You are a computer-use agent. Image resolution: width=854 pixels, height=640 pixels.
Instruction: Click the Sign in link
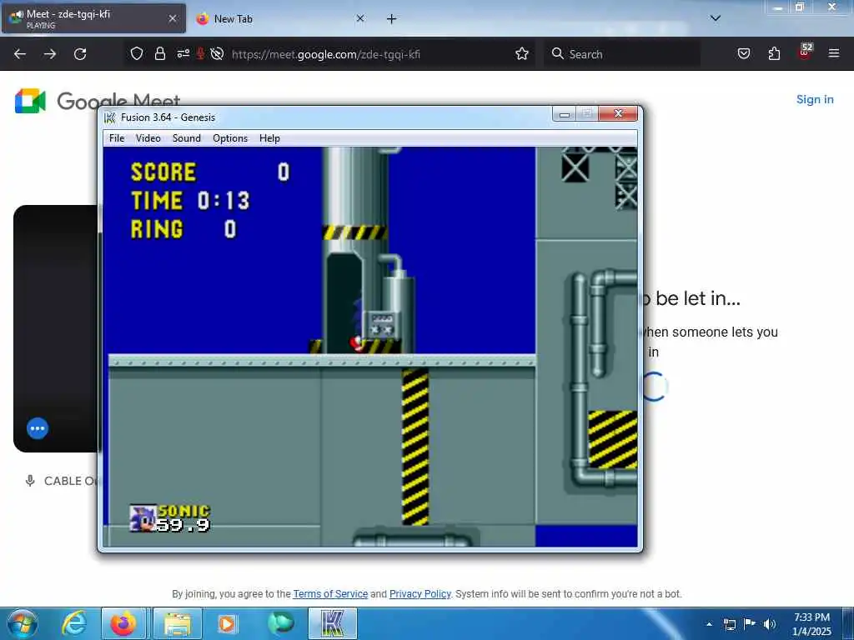(x=815, y=100)
